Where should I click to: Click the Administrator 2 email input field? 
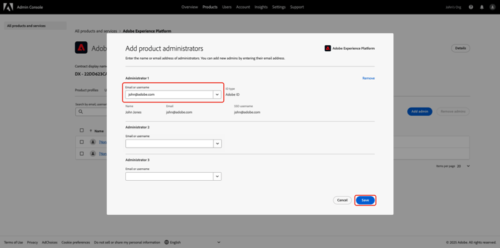[x=169, y=144]
